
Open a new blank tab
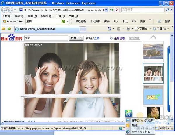tap(83, 30)
